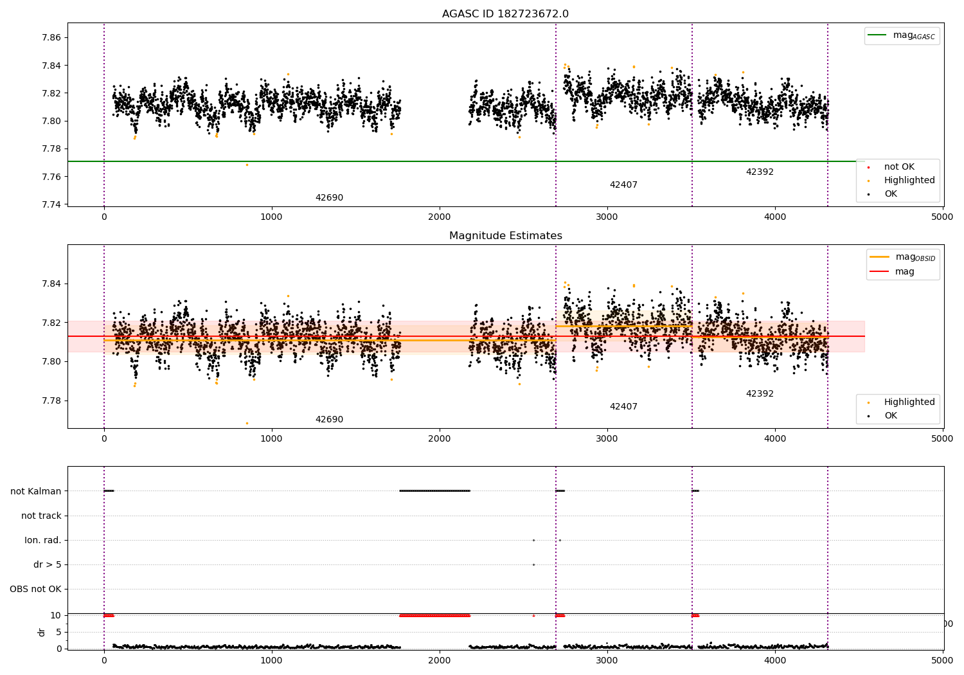Click the 'dr' y-axis label

[x=42, y=632]
